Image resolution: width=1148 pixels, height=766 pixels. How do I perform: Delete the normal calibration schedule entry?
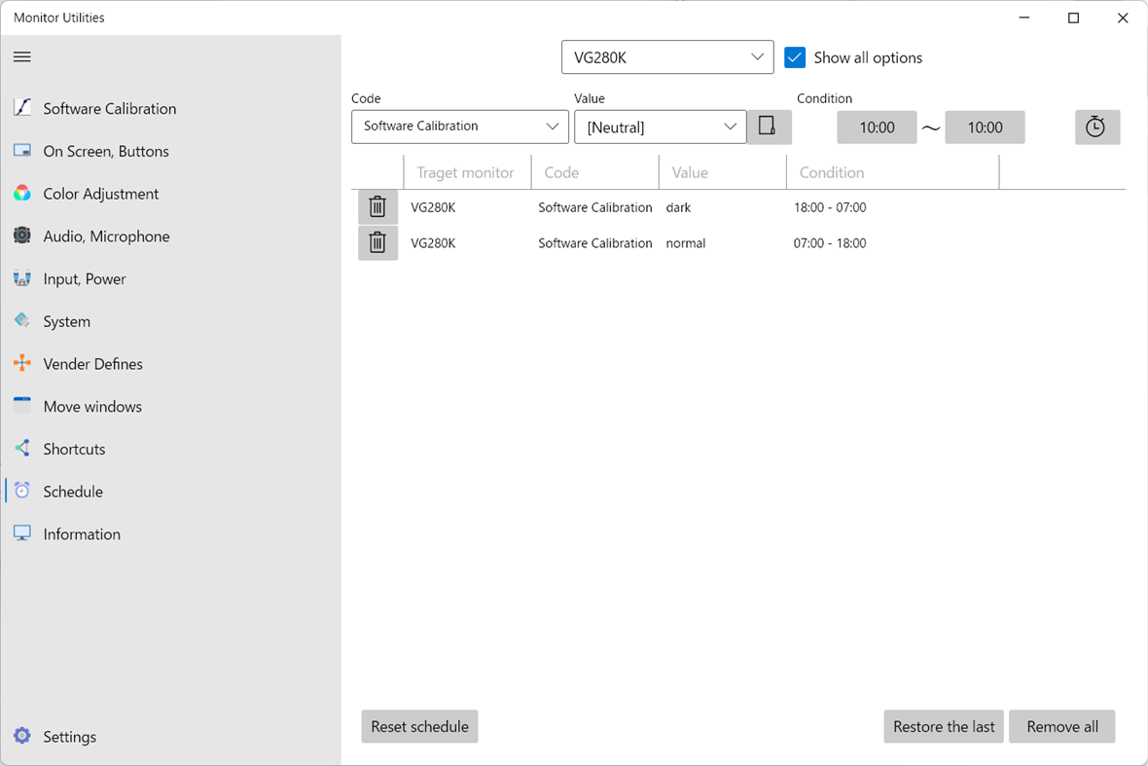tap(377, 242)
